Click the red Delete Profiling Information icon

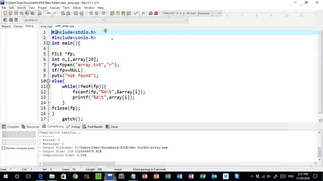point(156,14)
